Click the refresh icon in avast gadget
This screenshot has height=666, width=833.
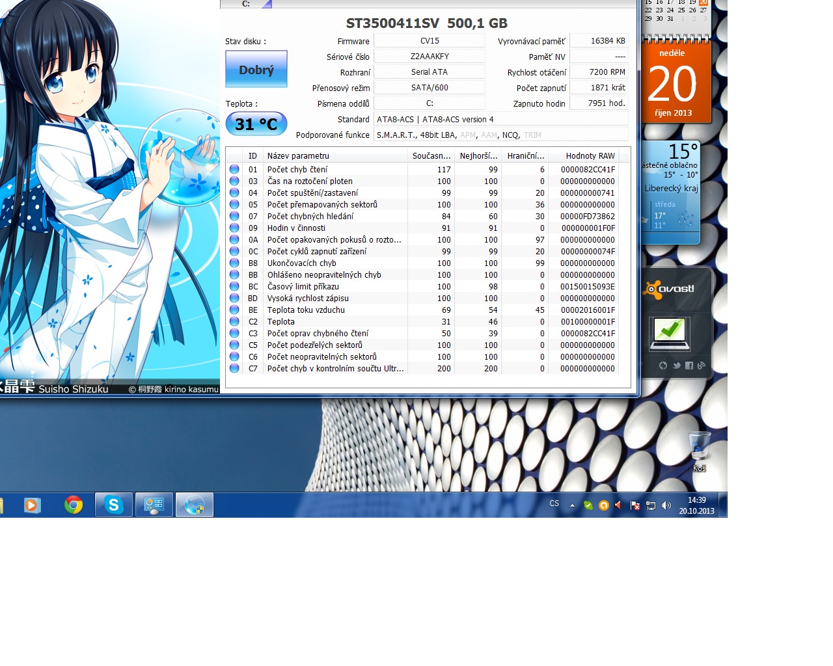663,366
